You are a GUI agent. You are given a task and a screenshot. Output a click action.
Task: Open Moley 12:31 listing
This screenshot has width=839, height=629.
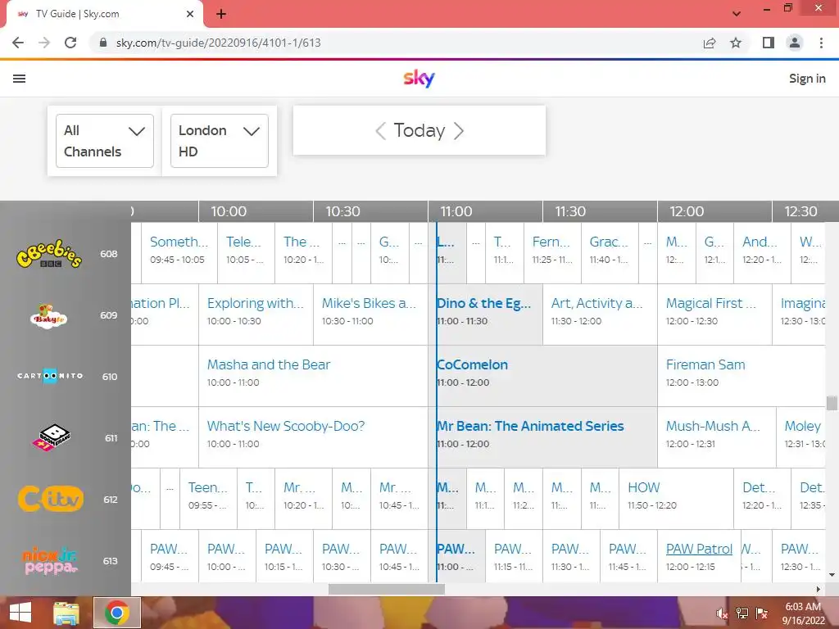point(800,437)
